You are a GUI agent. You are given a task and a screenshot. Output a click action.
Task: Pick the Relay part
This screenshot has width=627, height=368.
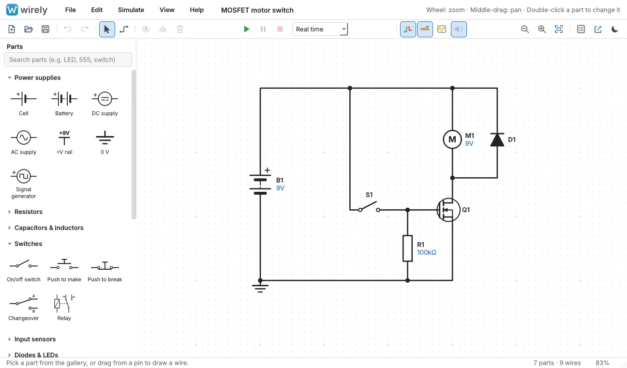[64, 307]
